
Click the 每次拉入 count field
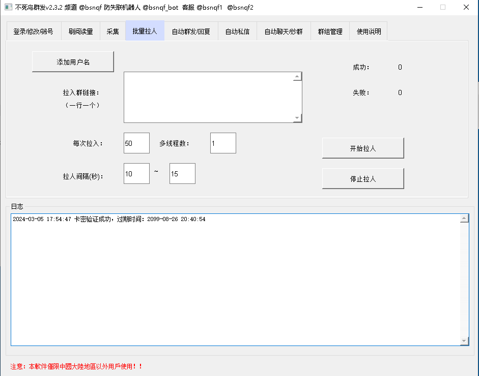[136, 143]
